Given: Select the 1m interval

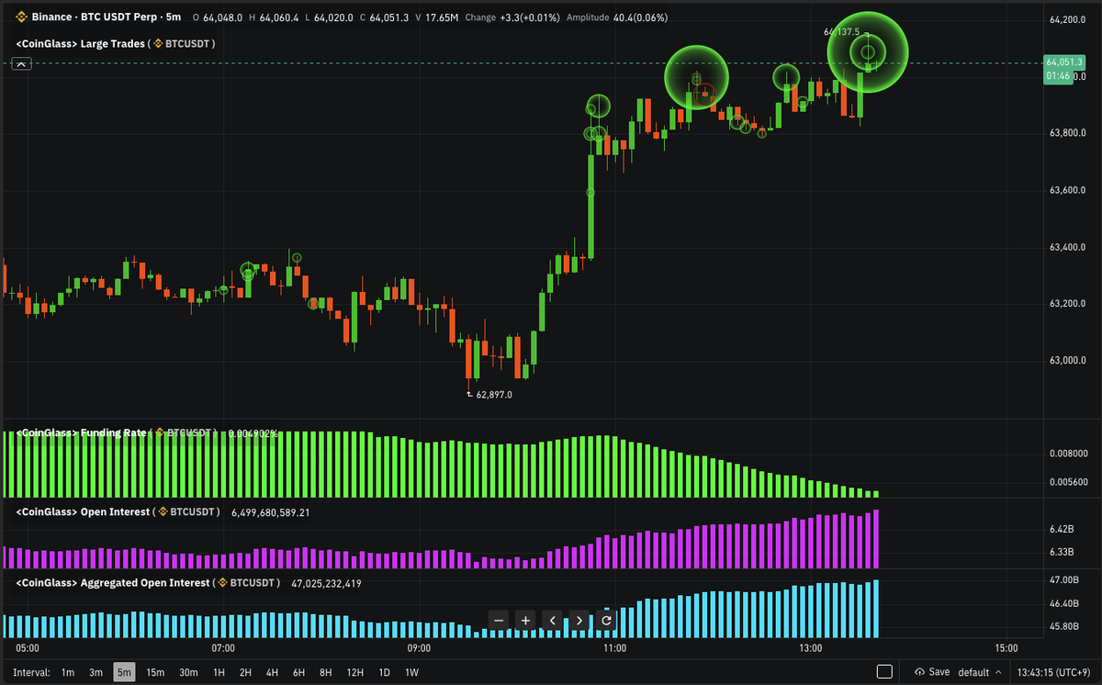Looking at the screenshot, I should point(68,672).
